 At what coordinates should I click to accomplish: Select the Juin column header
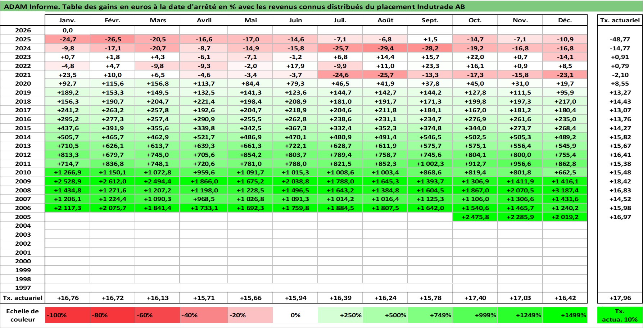pos(295,20)
